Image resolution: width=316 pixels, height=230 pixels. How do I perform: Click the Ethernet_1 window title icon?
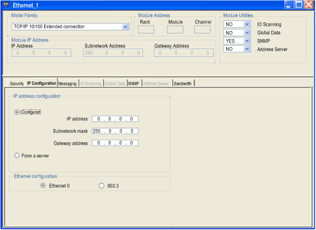coord(6,5)
